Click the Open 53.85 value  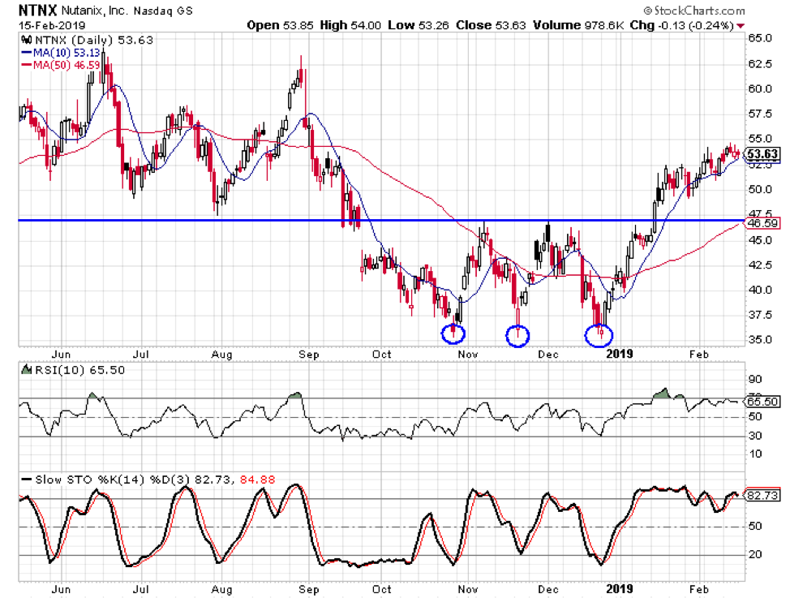point(280,25)
